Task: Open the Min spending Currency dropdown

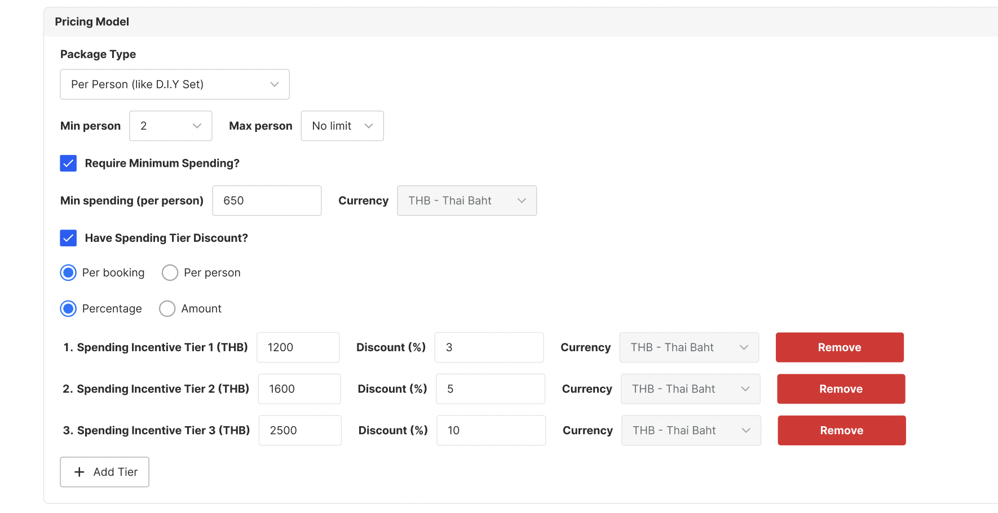Action: 466,201
